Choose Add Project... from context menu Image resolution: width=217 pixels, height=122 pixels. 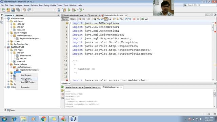[26, 75]
